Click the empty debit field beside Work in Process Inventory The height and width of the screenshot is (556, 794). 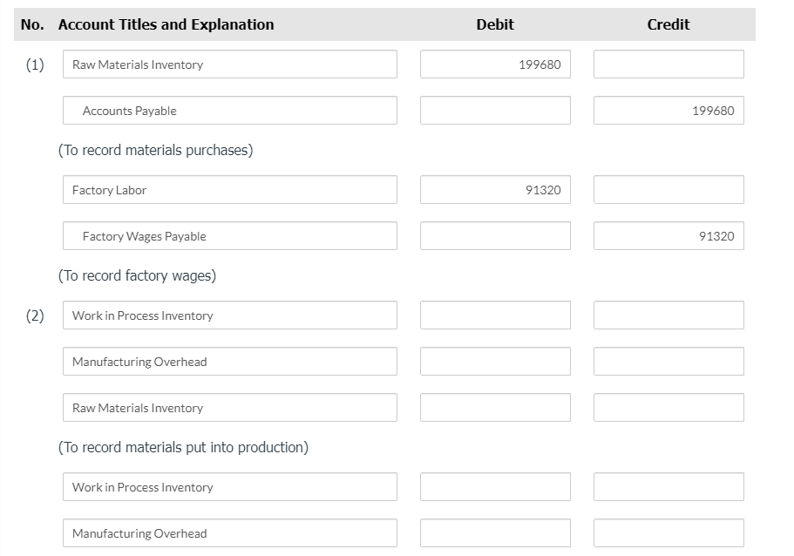495,315
